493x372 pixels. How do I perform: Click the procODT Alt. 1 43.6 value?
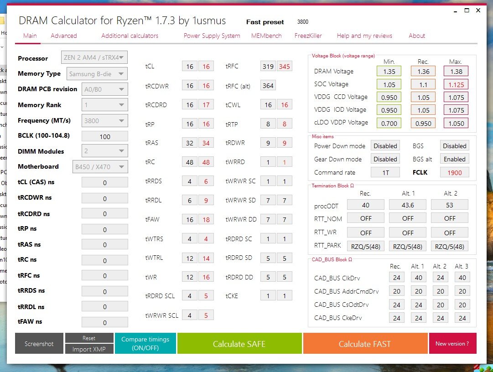tap(407, 205)
